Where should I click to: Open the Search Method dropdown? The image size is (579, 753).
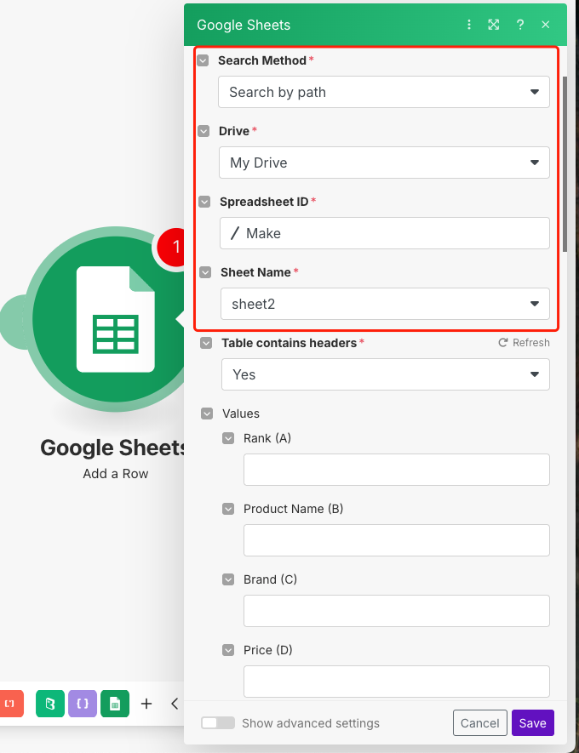384,92
